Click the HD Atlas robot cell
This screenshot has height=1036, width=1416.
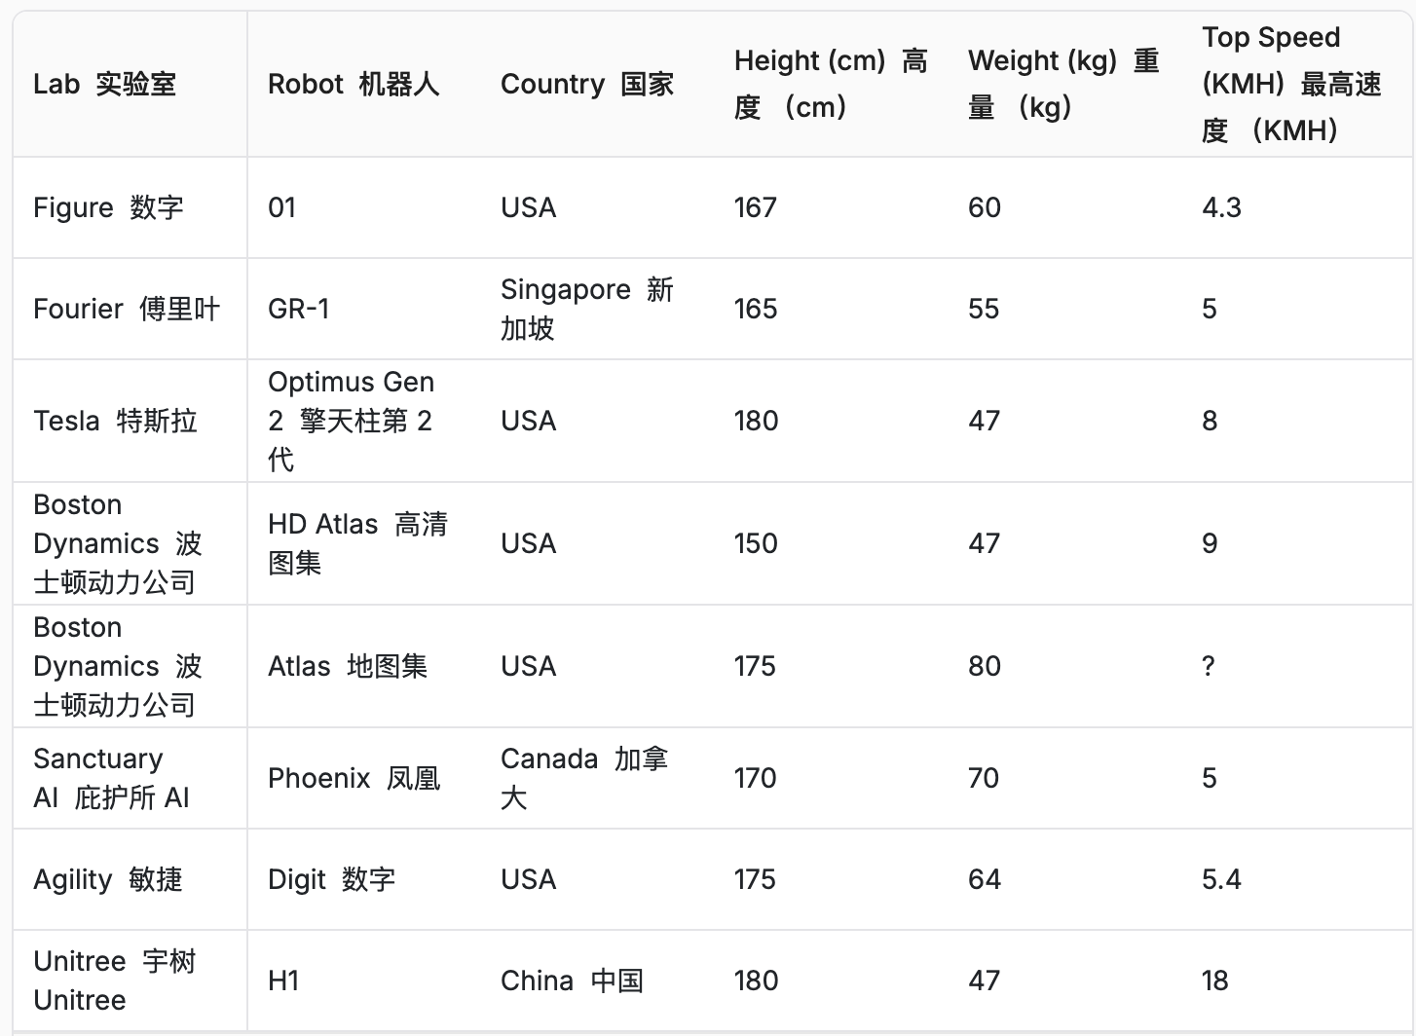coord(357,543)
